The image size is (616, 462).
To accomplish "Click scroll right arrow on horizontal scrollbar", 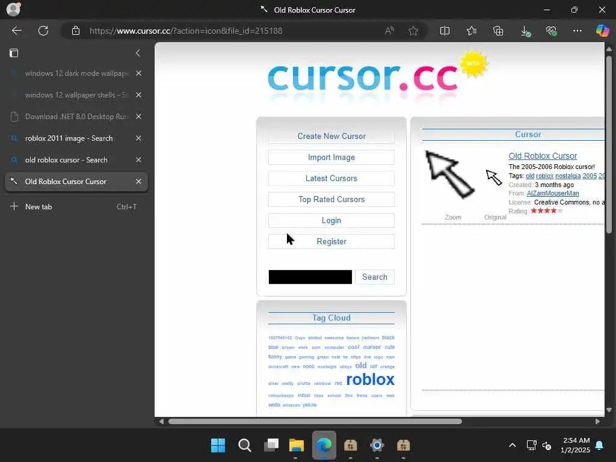I will tap(597, 422).
